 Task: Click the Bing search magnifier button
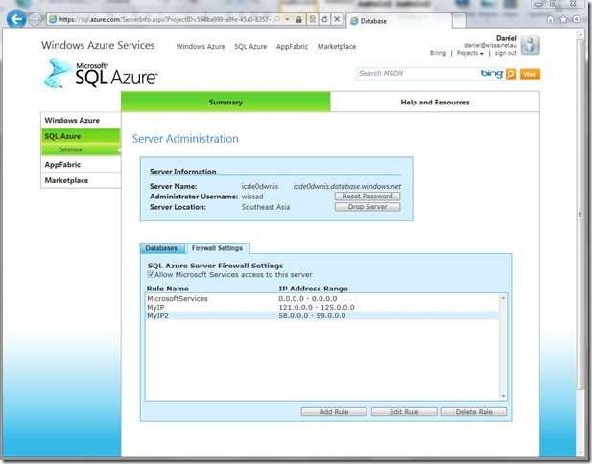point(510,74)
